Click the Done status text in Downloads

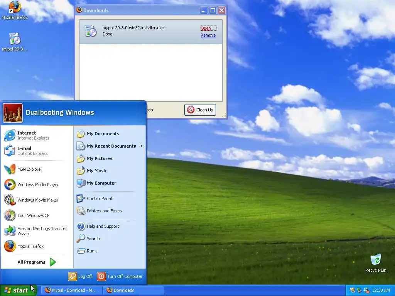coord(107,34)
